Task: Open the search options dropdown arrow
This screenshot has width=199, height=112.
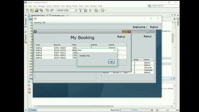Action: click(150, 6)
